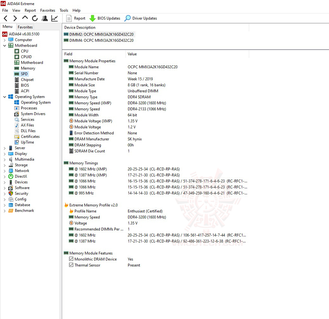Expand the Network tree node
The image size is (329, 319).
tap(5, 171)
